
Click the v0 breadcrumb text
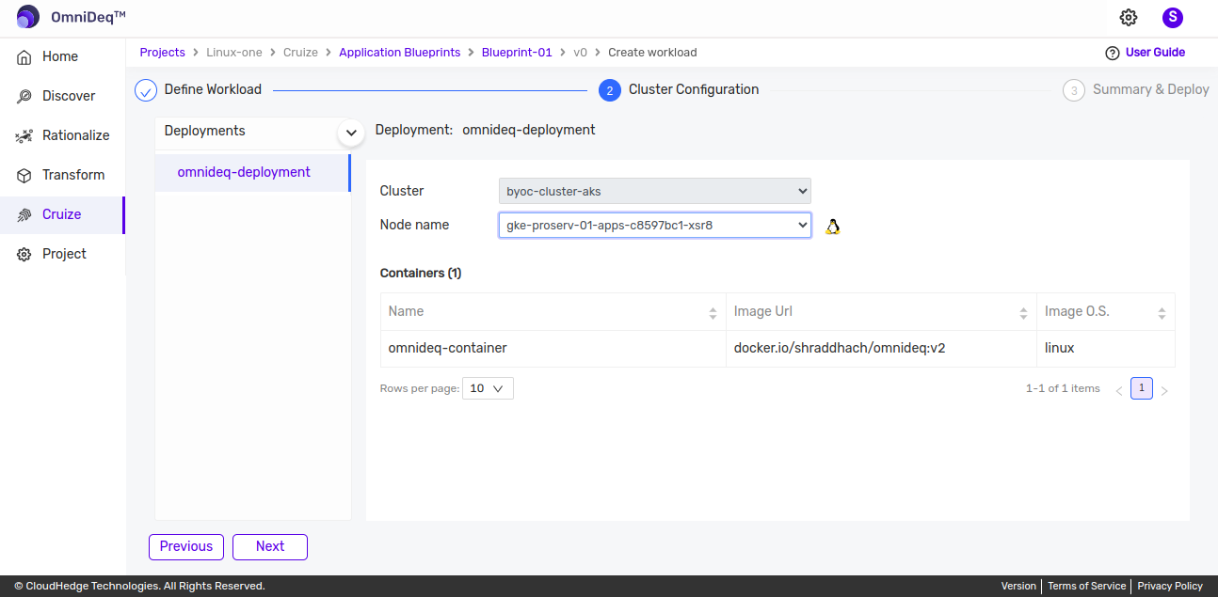coord(581,53)
